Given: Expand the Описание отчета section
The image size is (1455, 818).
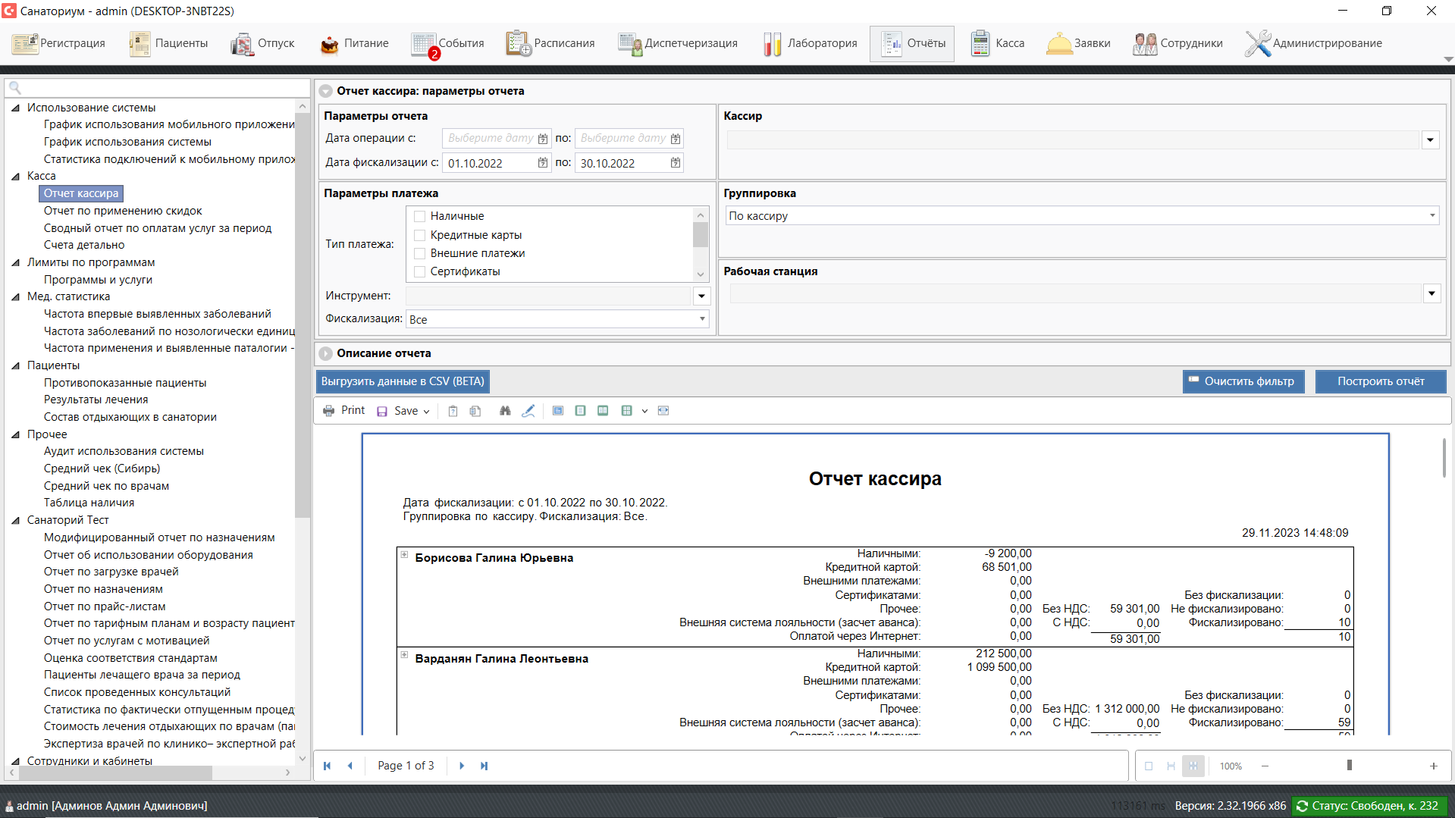Looking at the screenshot, I should point(326,353).
